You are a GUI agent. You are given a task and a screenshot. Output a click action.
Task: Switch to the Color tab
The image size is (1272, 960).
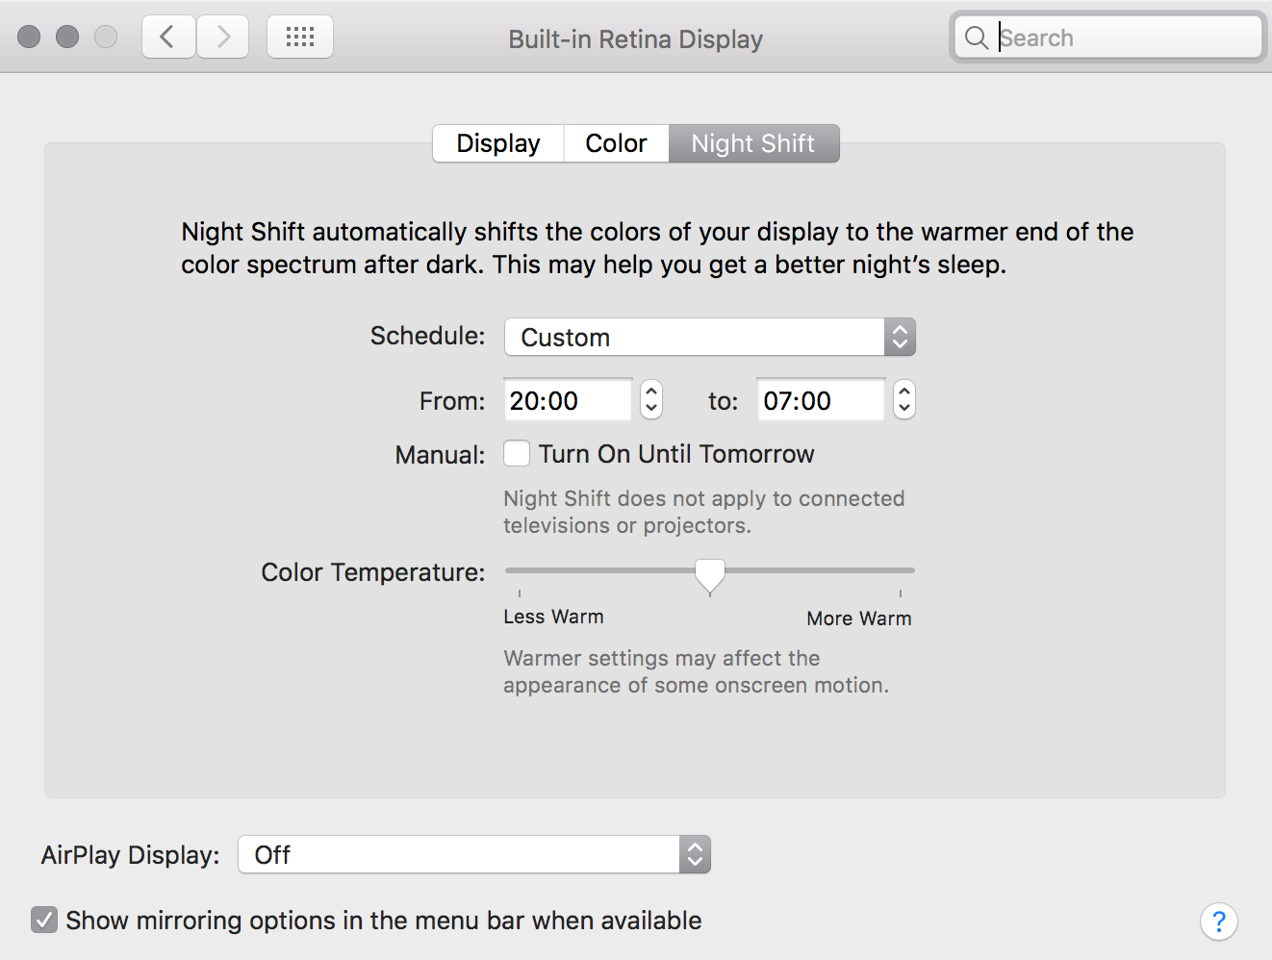pos(616,143)
